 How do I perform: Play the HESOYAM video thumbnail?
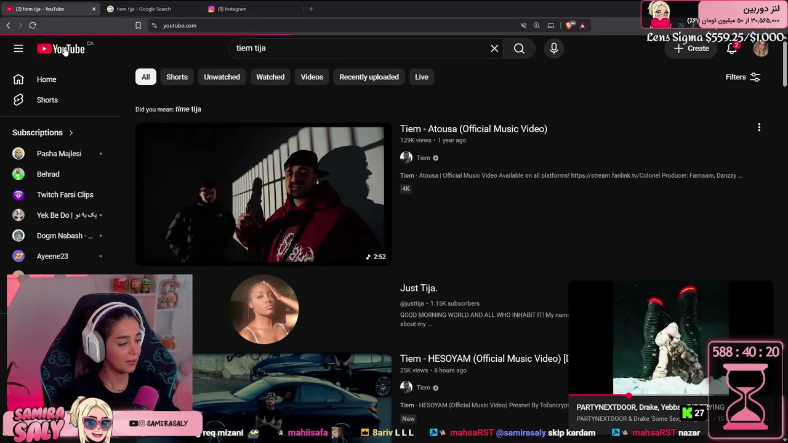pos(292,389)
